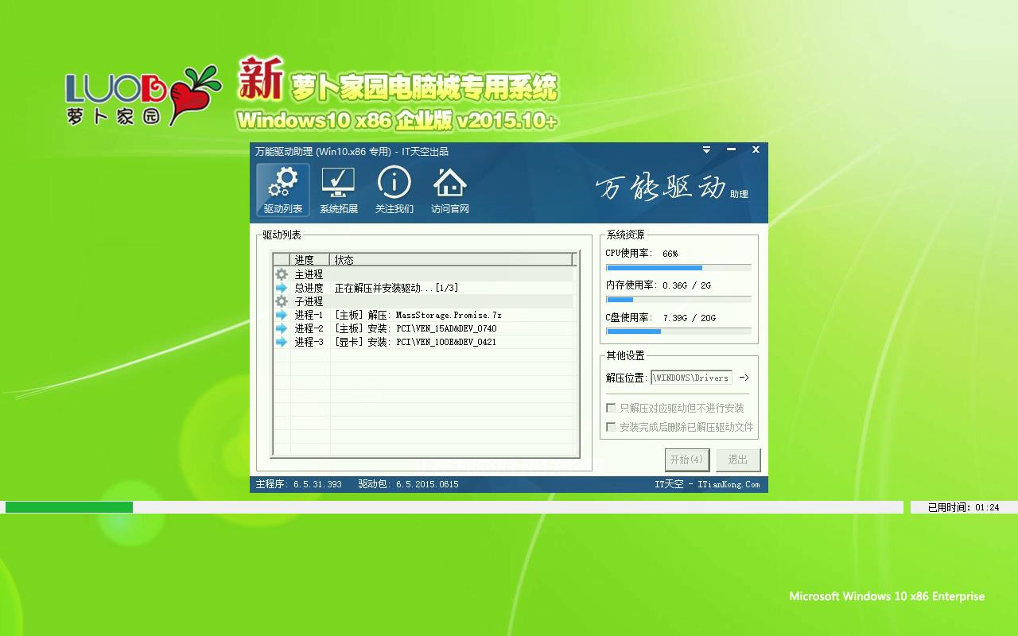Screen dimensions: 1018x636
Task: Click the 万能驱动 calligraphy logo
Action: coord(661,188)
